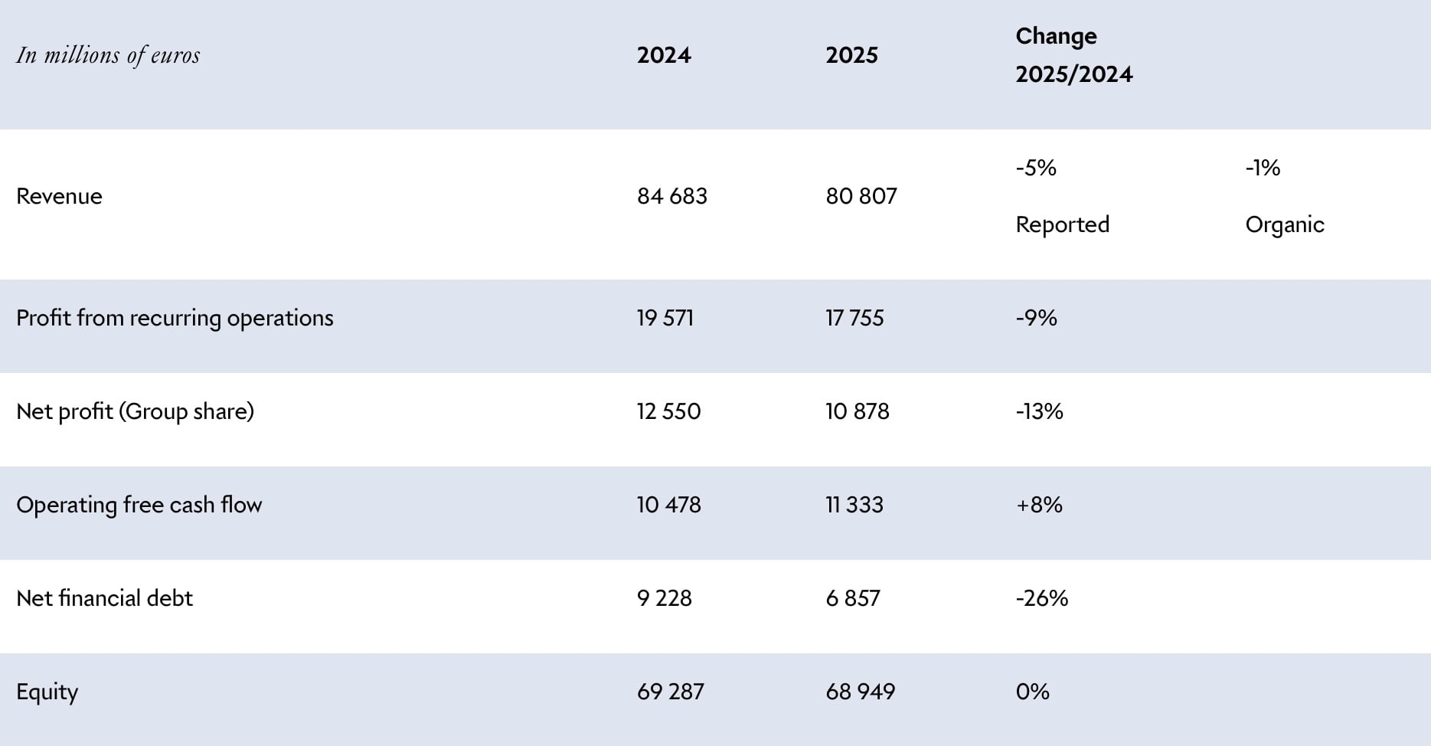Click the "Net financial debt" row label
The height and width of the screenshot is (746, 1431).
(x=104, y=598)
